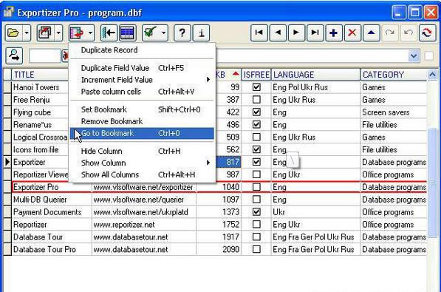The height and width of the screenshot is (292, 441).
Task: Select cell www.vlsoftware.net/exportizer
Action: 144,187
